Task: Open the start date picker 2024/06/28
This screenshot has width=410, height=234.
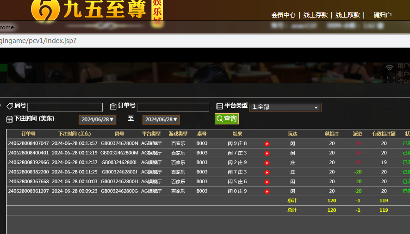Action: 97,119
